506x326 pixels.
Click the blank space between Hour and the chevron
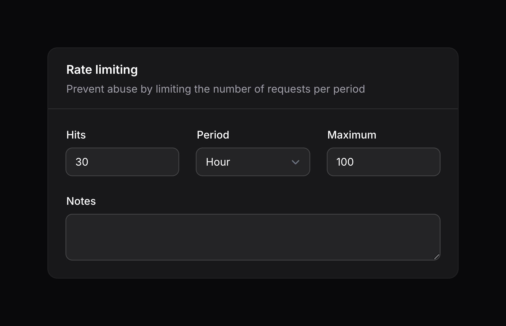click(x=261, y=162)
